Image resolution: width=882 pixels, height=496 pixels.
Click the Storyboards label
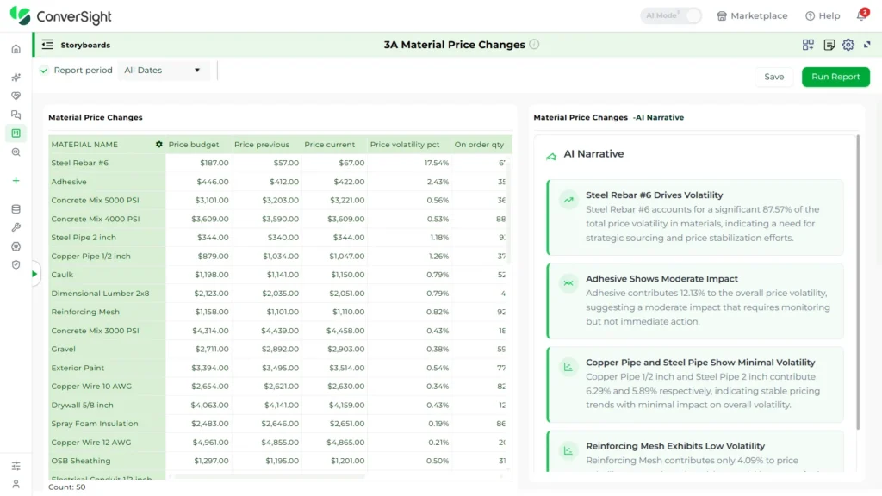(85, 45)
